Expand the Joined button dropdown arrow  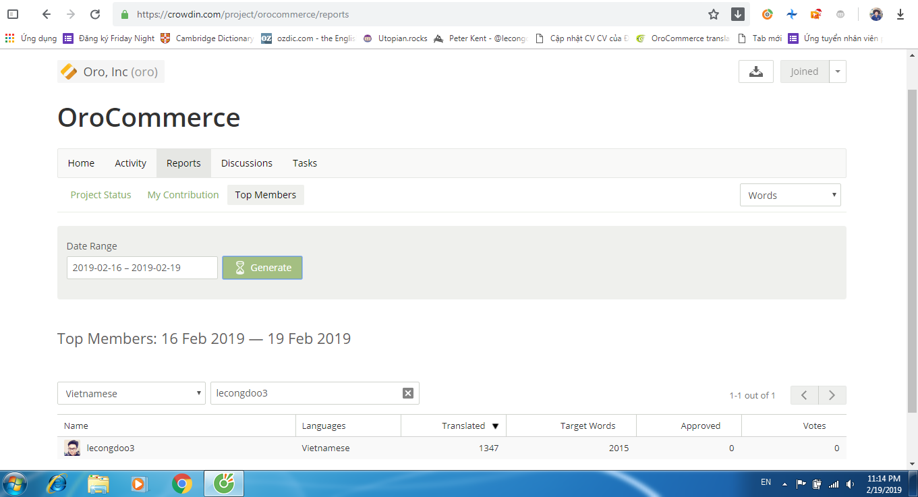click(x=837, y=71)
